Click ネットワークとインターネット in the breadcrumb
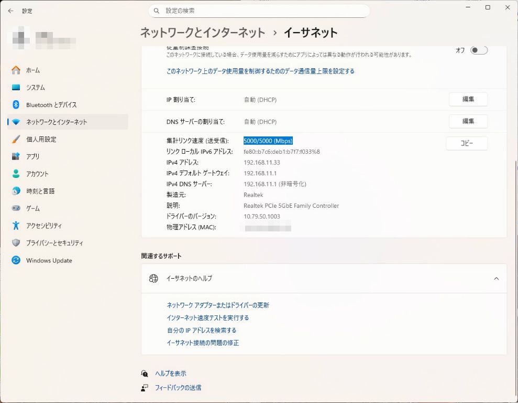Screen dimensions: 518x403 pos(202,33)
